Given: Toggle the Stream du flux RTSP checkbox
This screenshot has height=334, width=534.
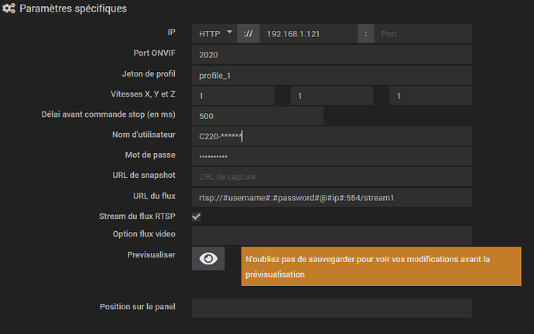Looking at the screenshot, I should 196,216.
